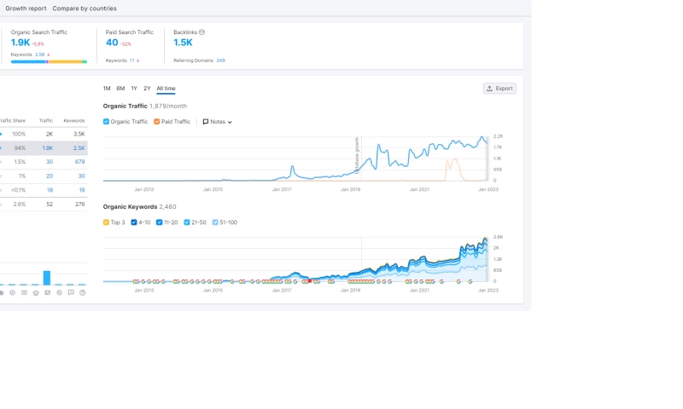Click the keyword distribution color bar
The width and height of the screenshot is (683, 409).
click(49, 62)
